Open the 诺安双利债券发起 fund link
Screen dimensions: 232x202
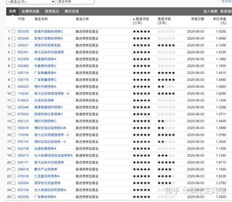(x=48, y=45)
